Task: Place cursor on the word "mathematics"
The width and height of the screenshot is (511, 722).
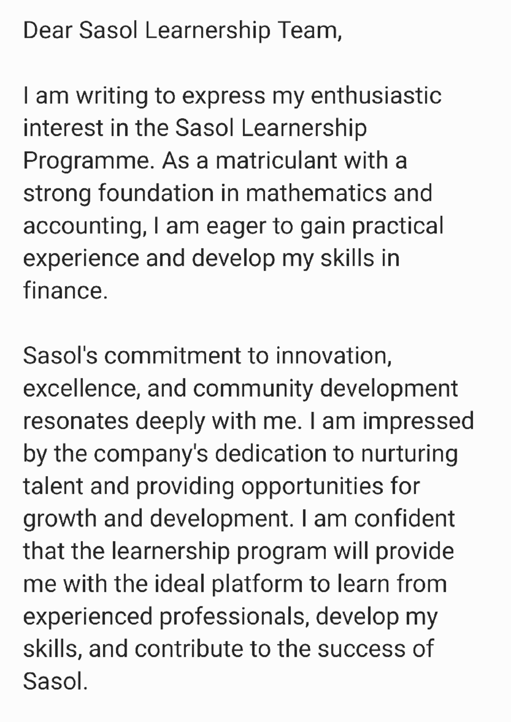Action: click(x=316, y=193)
